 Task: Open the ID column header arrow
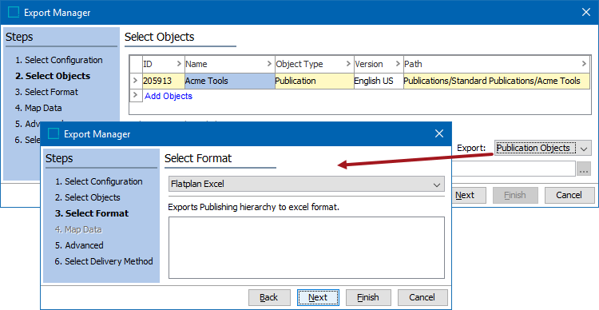[179, 63]
